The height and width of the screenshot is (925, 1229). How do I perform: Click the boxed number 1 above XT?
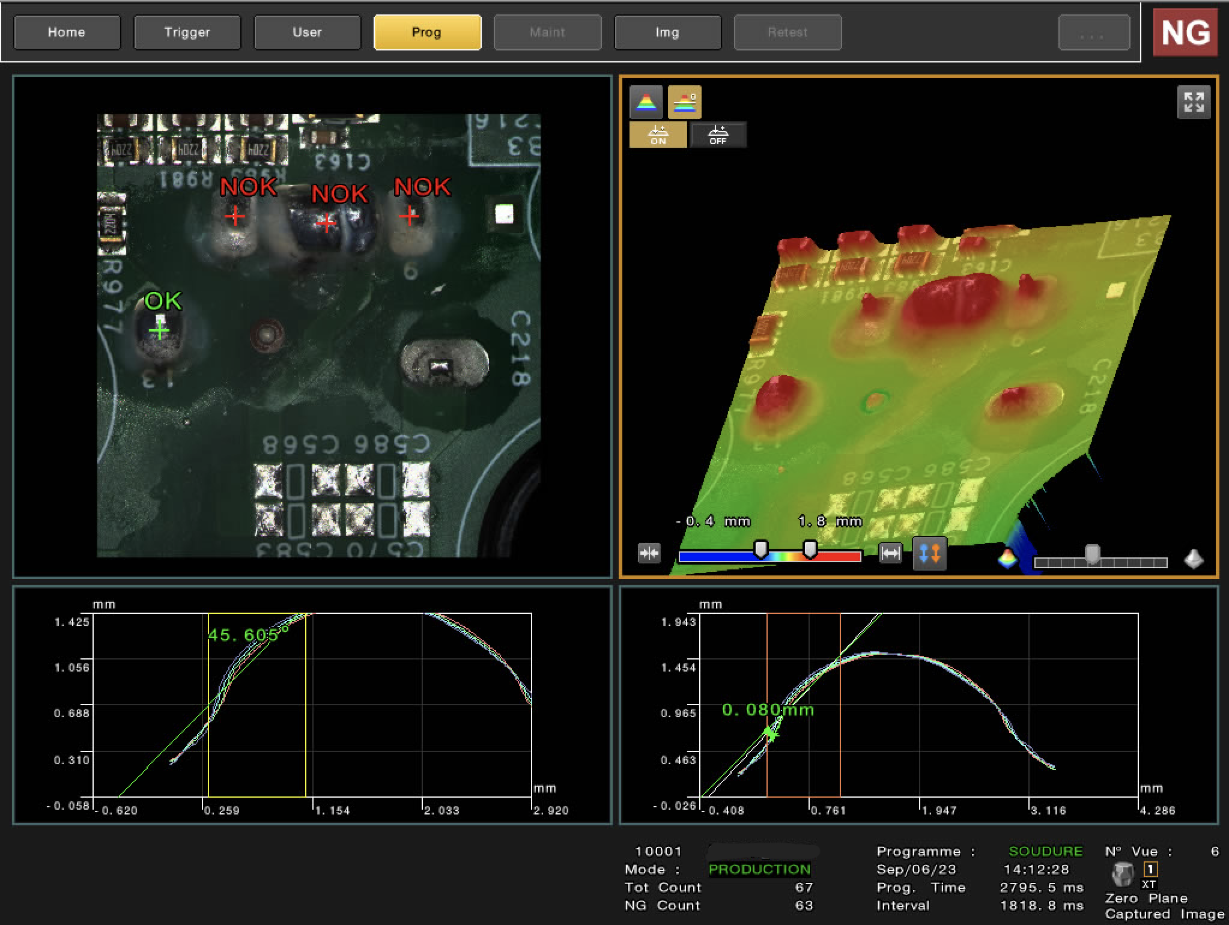tap(1150, 869)
